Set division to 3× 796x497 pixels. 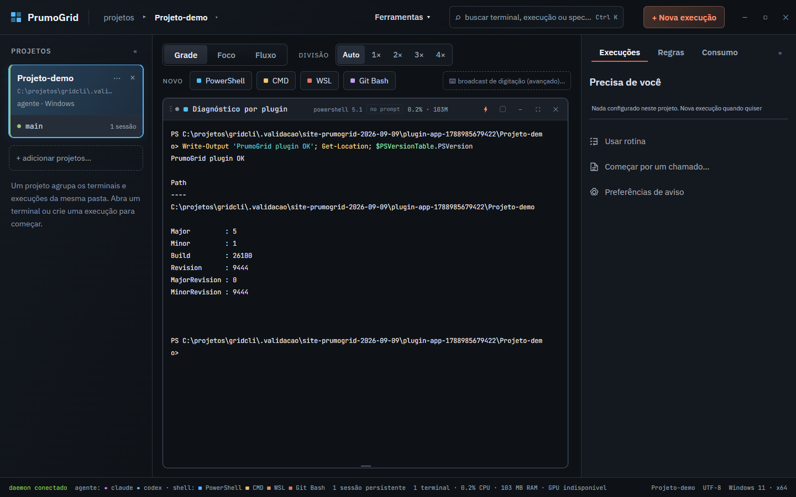(419, 55)
